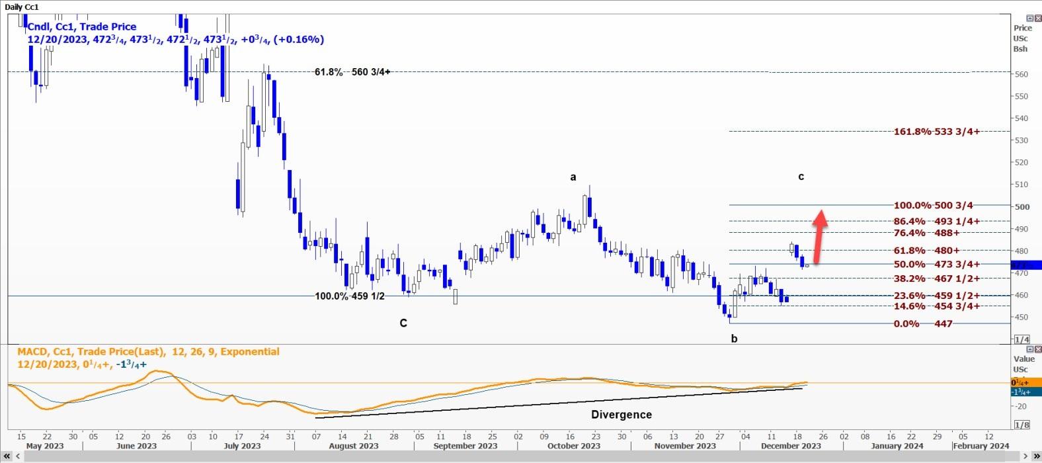Click the horizontal time scrollbar track
The image size is (1042, 463).
click(521, 457)
